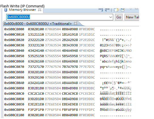The width and height of the screenshot is (154, 119).
Task: Click hex cell E7E6E5E4
Action: tap(53, 104)
